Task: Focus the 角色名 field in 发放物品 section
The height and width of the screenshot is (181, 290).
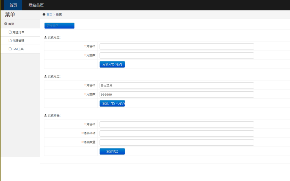Action: [177, 124]
